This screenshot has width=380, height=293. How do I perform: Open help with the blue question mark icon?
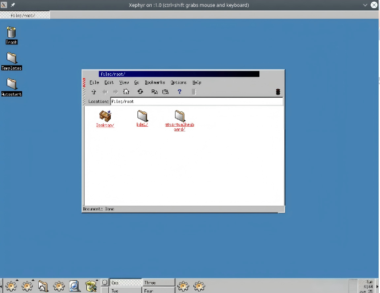[x=179, y=92]
